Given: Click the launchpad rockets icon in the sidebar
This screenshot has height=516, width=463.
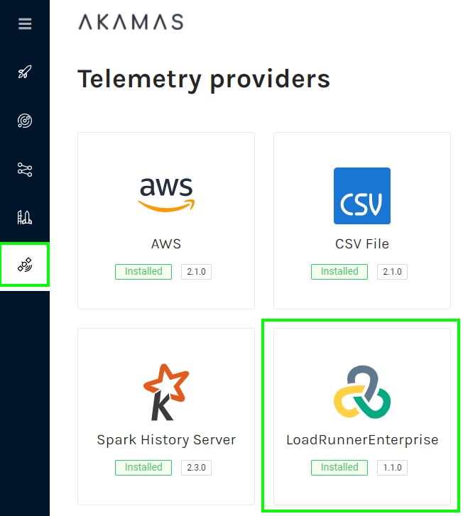Looking at the screenshot, I should tap(25, 218).
